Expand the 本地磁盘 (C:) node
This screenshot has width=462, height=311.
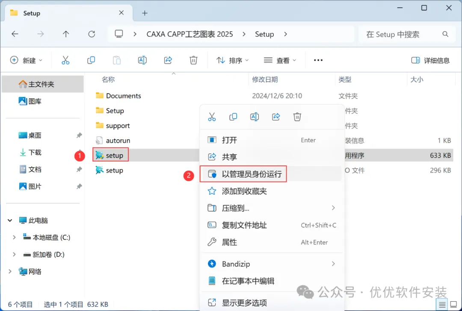(x=14, y=237)
